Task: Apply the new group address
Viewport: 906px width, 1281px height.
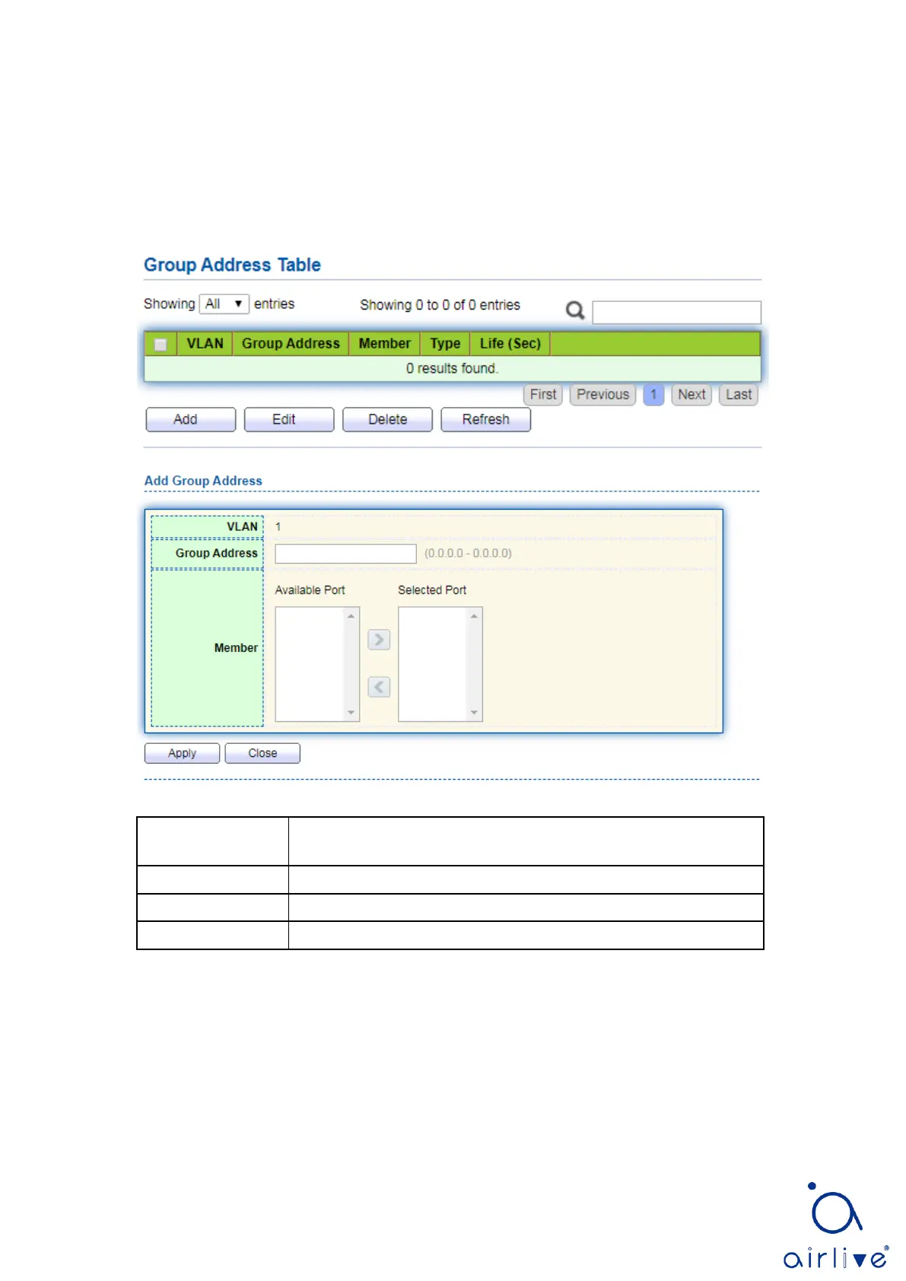Action: pos(182,753)
